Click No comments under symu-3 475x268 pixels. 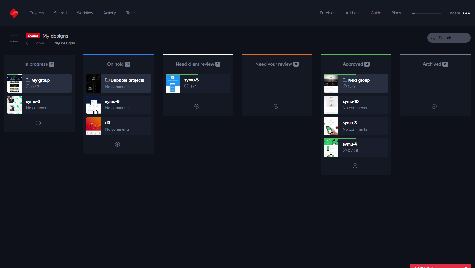pyautogui.click(x=355, y=129)
